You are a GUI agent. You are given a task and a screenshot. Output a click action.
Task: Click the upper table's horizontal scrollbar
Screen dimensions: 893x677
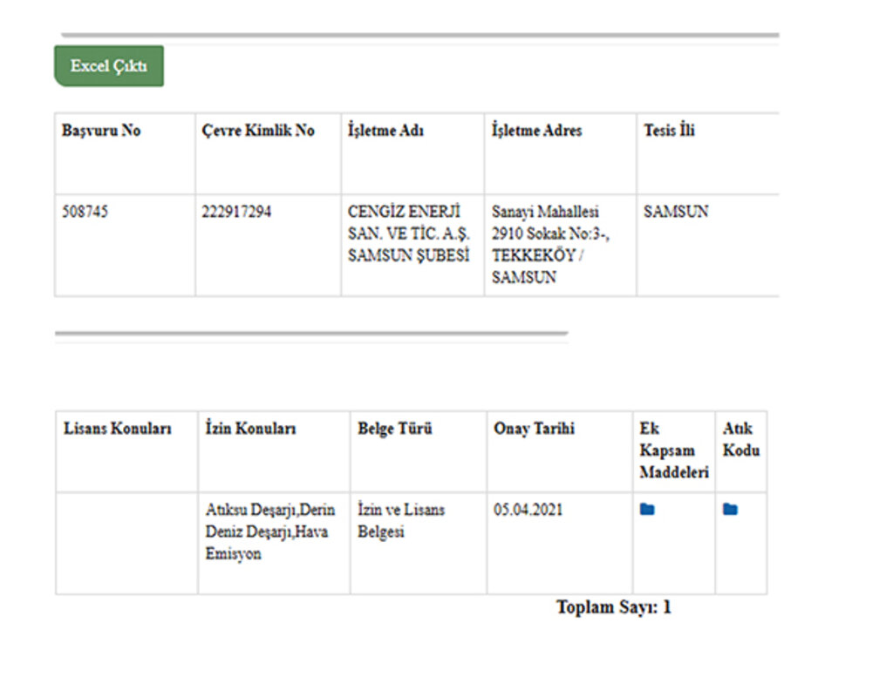tap(311, 333)
